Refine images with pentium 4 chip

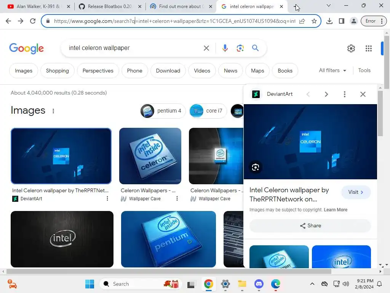pos(163,111)
